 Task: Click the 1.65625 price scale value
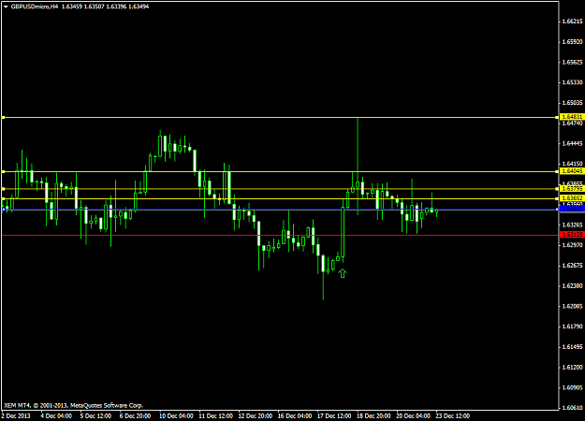[x=572, y=62]
